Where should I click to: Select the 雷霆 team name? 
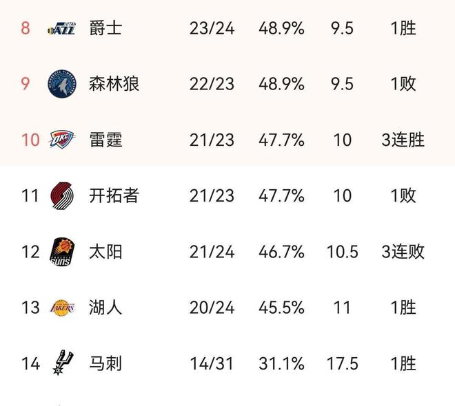coord(105,140)
